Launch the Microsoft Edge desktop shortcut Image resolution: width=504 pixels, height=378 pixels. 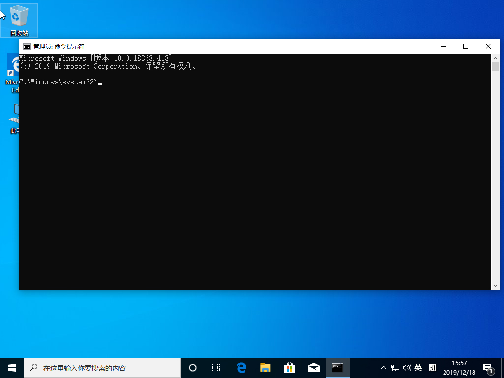(13, 66)
